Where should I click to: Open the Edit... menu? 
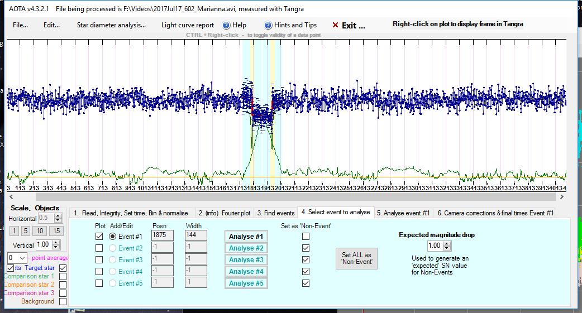point(51,25)
